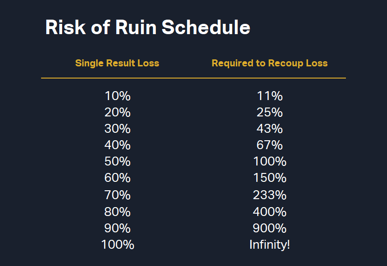The image size is (387, 266).
Task: Click the Infinity! recoup value
Action: 269,244
